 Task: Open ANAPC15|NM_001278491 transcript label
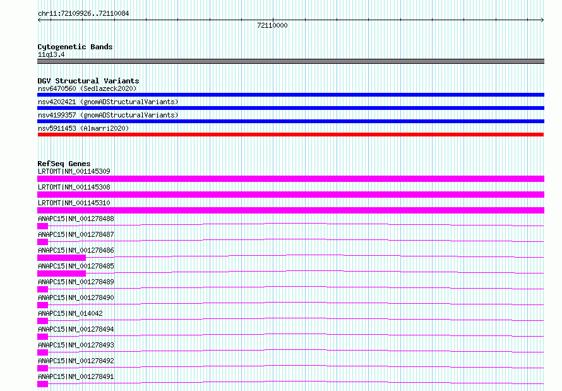(x=76, y=376)
